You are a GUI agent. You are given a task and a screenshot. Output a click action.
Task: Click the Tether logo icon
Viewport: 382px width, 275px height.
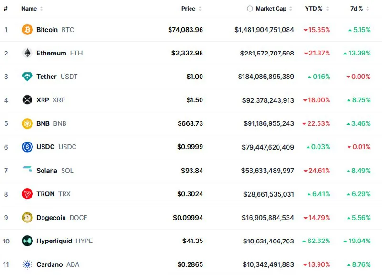point(28,77)
